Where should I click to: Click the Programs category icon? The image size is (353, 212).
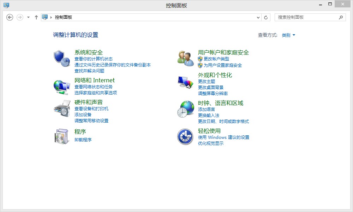point(61,136)
